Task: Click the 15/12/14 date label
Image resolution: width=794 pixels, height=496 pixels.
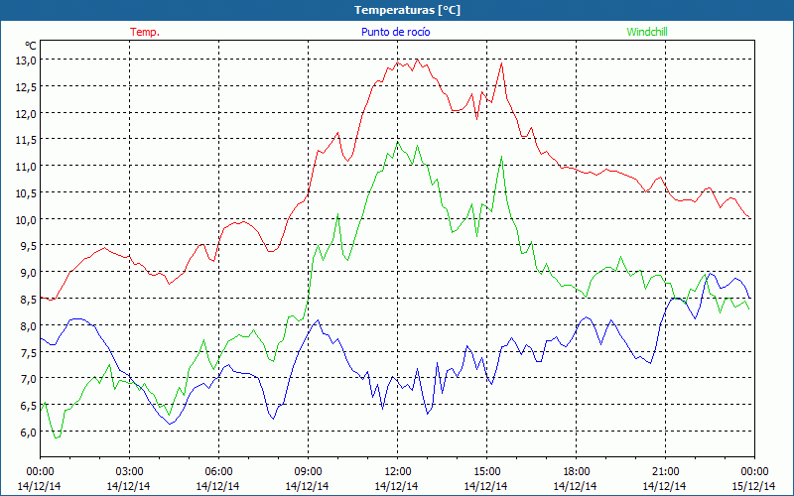Action: click(x=754, y=486)
